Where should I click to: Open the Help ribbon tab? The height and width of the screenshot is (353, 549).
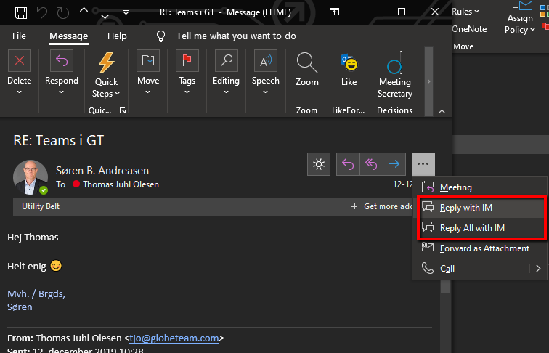[117, 36]
